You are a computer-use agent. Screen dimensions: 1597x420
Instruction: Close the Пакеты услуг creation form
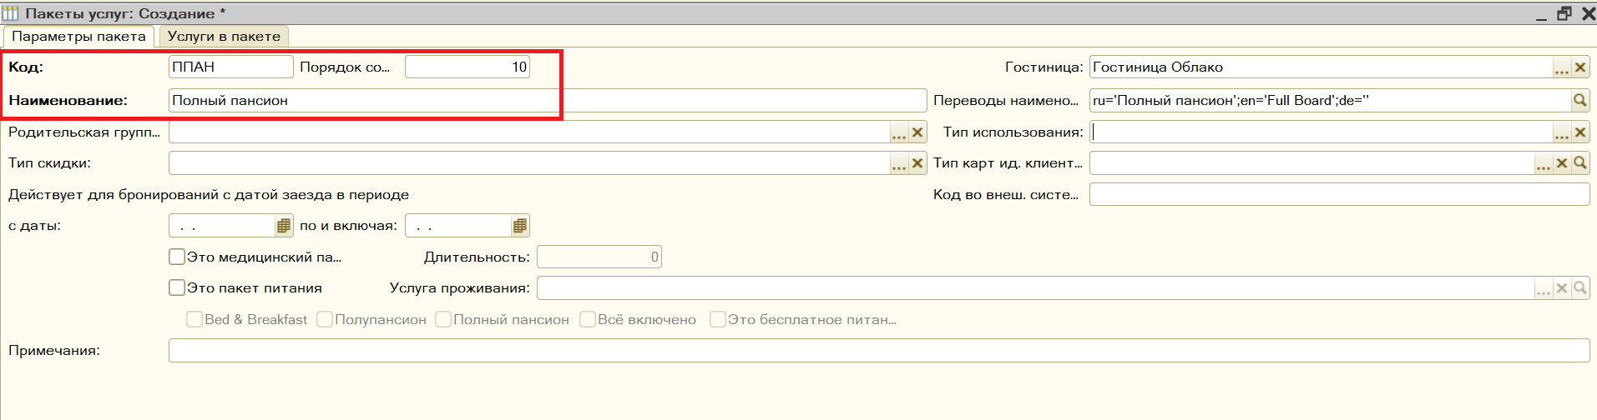pyautogui.click(x=1588, y=13)
